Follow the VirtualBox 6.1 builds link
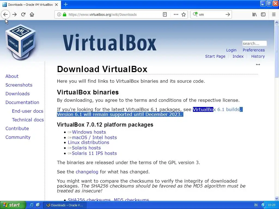The height and width of the screenshot is (209, 279). (216, 109)
